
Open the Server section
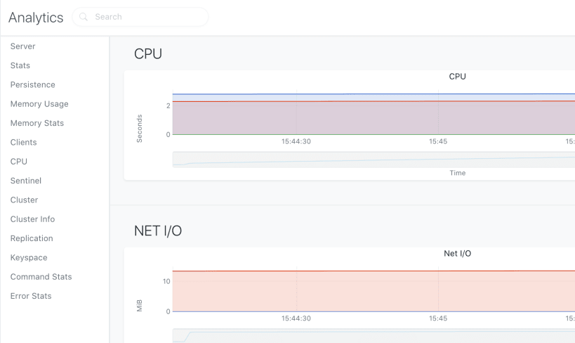[x=22, y=46]
